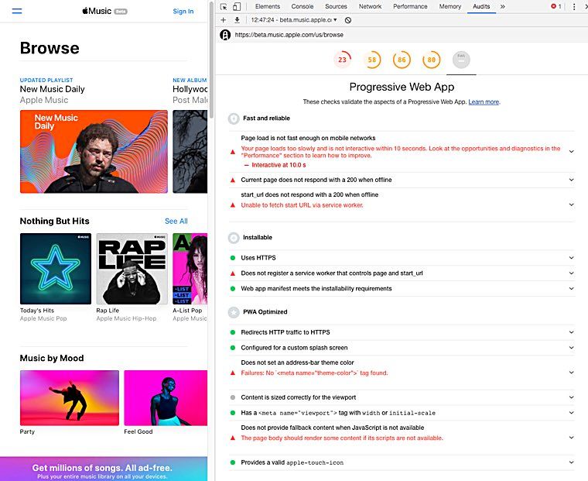This screenshot has height=481, width=588.
Task: Click the Hollywood new album title
Action: (x=190, y=89)
